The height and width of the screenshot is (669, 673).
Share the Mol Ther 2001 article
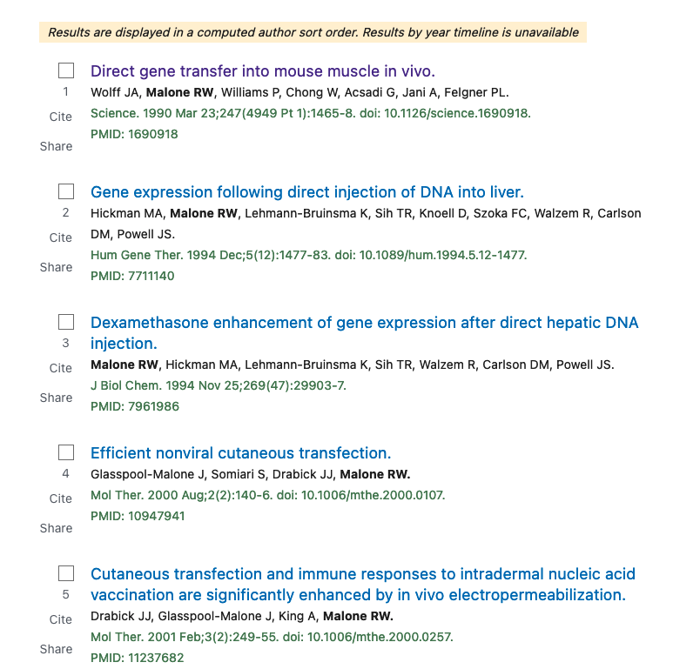pos(57,649)
